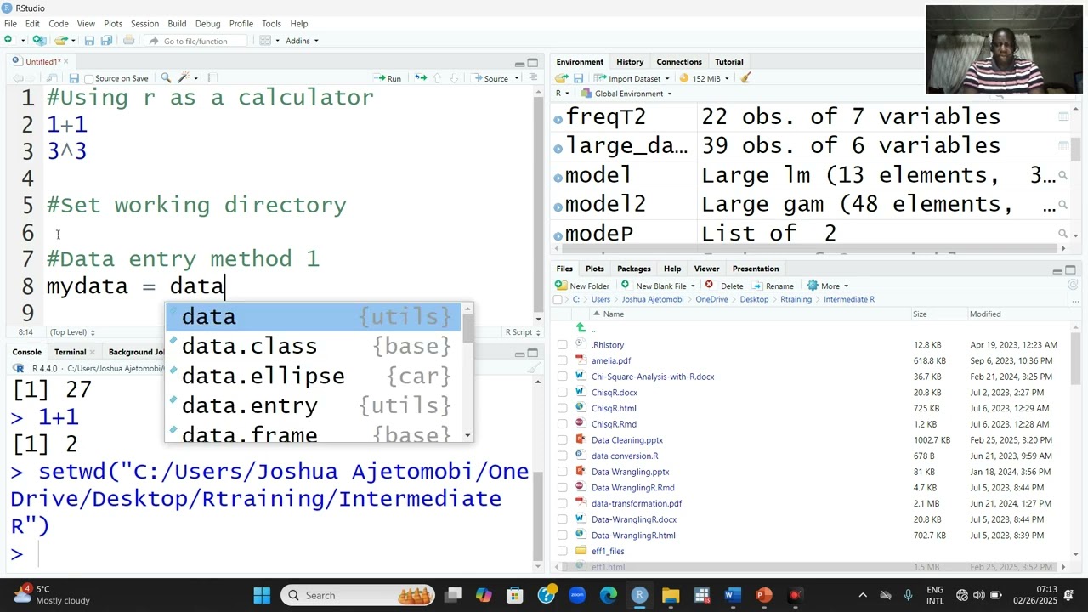Screen dimensions: 1088x612
Task: Check the box next to ChisqR.html
Action: pyautogui.click(x=562, y=408)
